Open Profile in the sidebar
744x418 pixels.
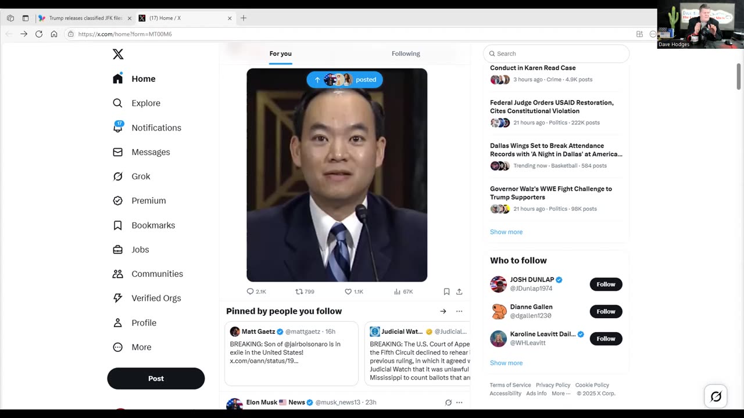(x=134, y=323)
